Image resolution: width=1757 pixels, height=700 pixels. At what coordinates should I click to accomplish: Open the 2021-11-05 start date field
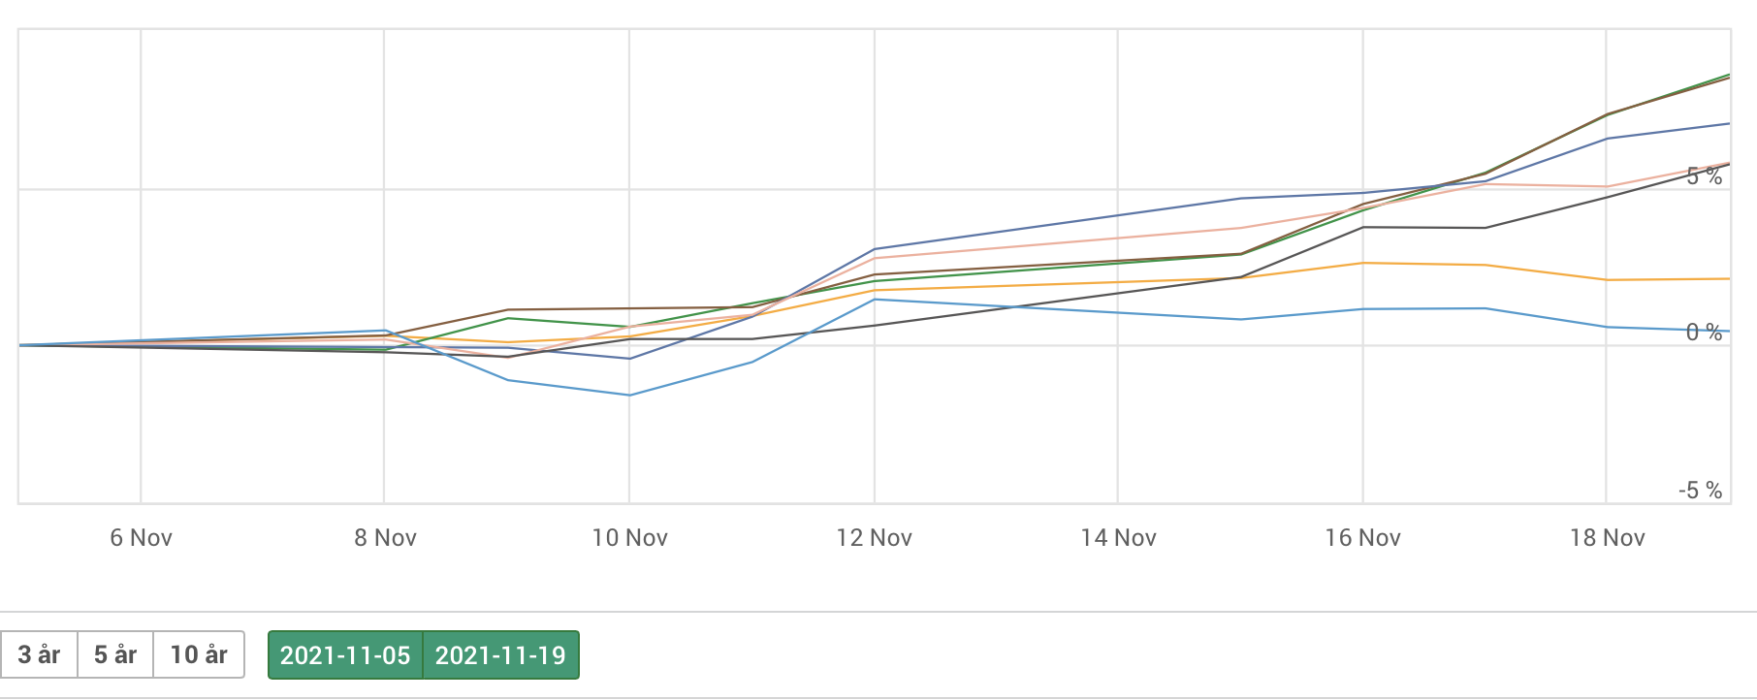click(345, 655)
